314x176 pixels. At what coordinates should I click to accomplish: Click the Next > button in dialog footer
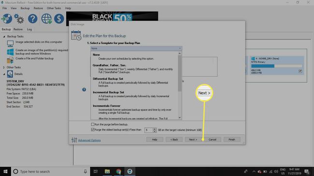coord(193,140)
